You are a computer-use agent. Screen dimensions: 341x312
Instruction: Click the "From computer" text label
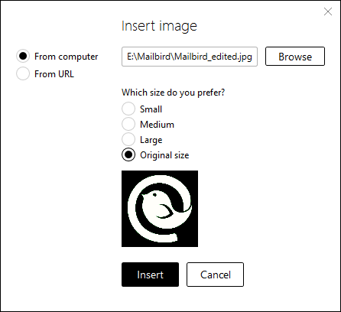click(x=67, y=57)
